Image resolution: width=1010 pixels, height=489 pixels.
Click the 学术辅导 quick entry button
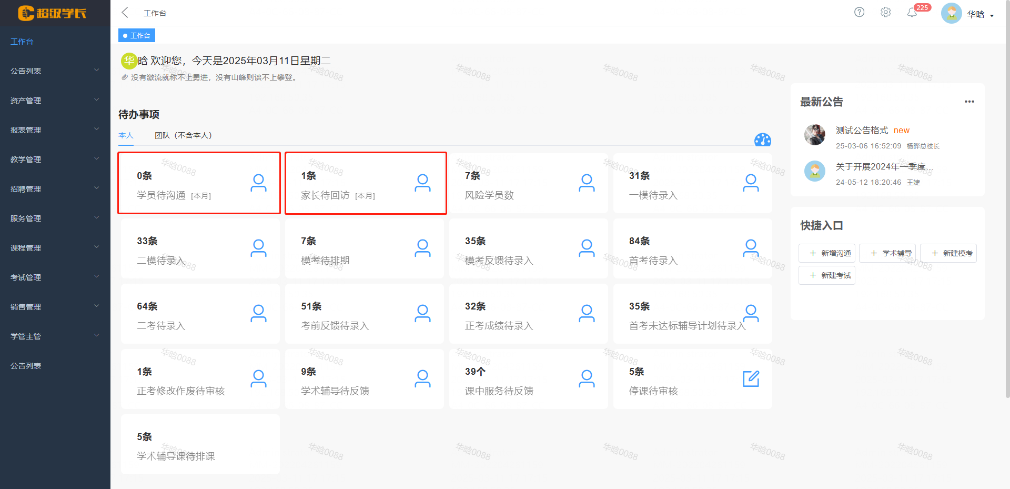(x=887, y=253)
